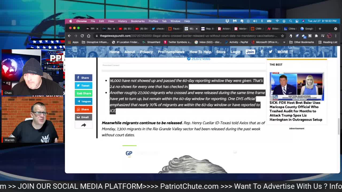Click the Join button in navigation

[x=250, y=52]
